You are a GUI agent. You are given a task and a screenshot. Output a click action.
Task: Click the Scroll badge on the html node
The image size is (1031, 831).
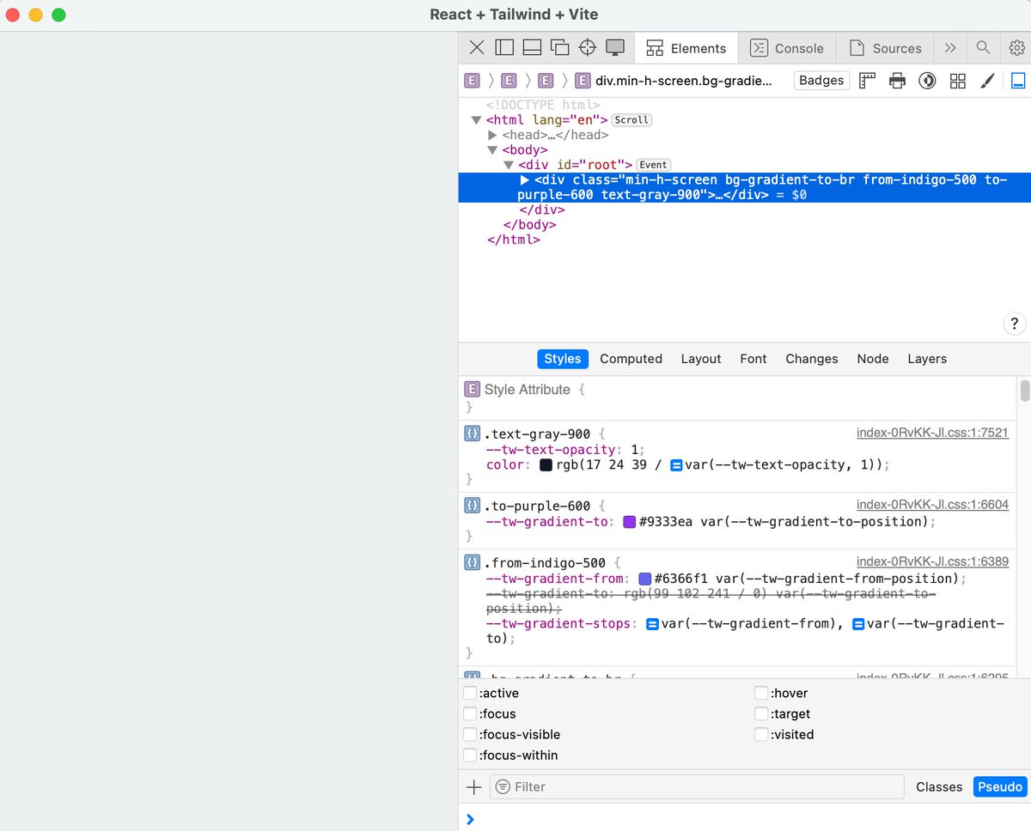(631, 120)
